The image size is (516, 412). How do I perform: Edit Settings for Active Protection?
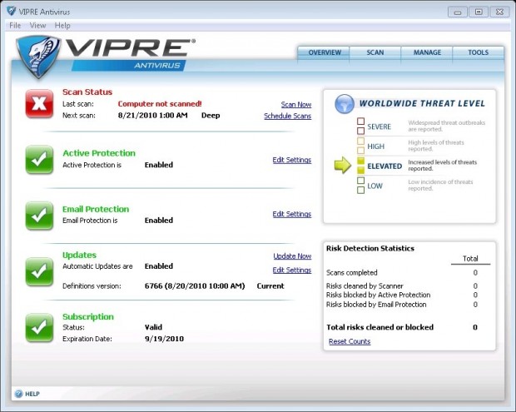pos(292,160)
